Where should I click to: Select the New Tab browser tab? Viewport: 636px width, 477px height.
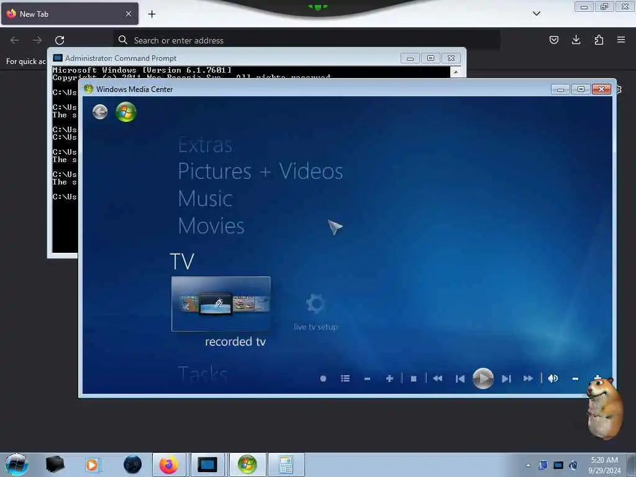(x=70, y=14)
